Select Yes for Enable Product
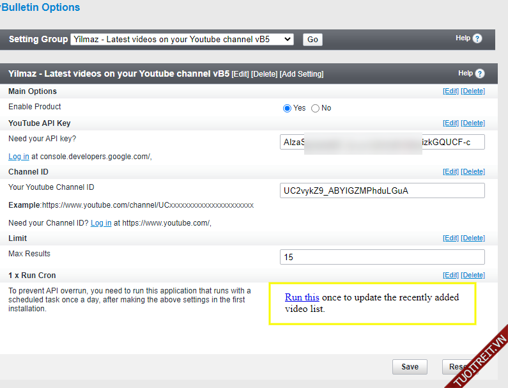This screenshot has height=388, width=508. [x=287, y=108]
